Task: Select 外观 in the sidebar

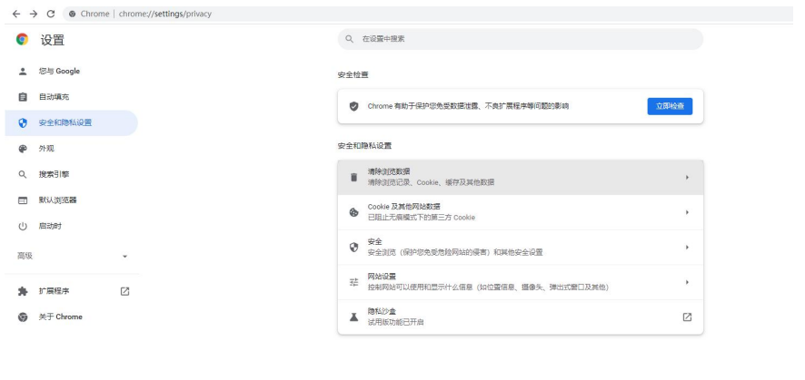Action: pyautogui.click(x=72, y=149)
